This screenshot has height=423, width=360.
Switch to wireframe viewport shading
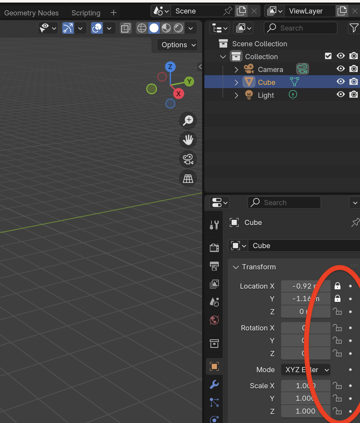(142, 28)
